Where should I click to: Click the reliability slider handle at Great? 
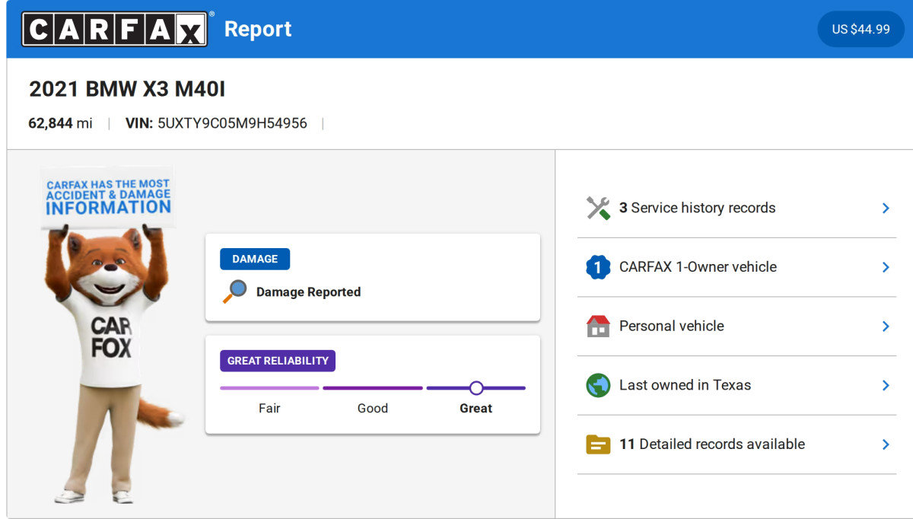[x=476, y=388]
